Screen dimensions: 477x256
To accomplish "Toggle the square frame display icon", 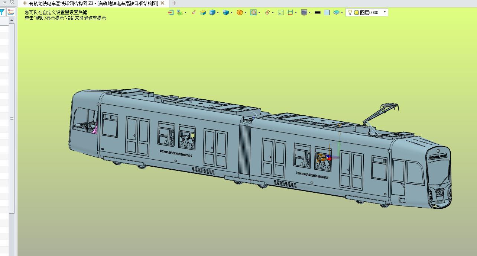I will (327, 12).
